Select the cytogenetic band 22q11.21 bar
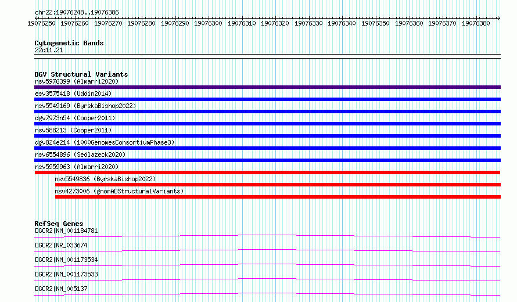The height and width of the screenshot is (302, 517). pos(267,56)
